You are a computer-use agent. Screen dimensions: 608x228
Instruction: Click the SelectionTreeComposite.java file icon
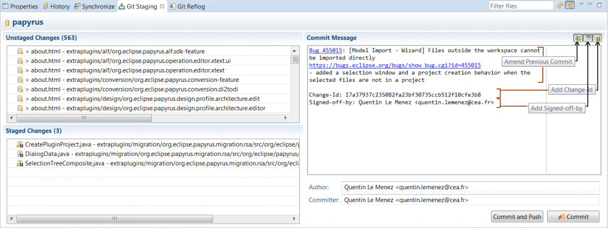[x=20, y=164]
